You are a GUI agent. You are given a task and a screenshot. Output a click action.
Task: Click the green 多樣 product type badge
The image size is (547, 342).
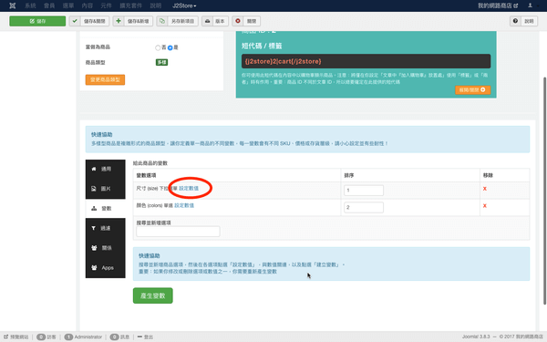pos(162,62)
